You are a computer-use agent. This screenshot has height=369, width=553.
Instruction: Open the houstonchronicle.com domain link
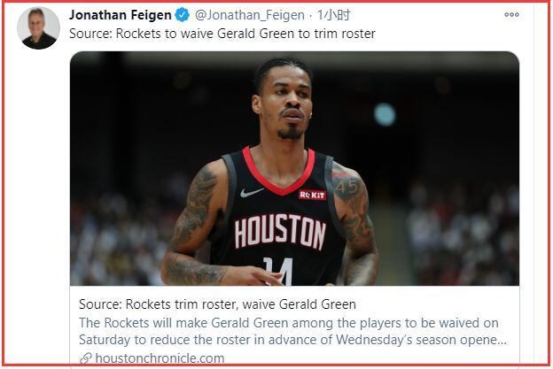(x=160, y=358)
